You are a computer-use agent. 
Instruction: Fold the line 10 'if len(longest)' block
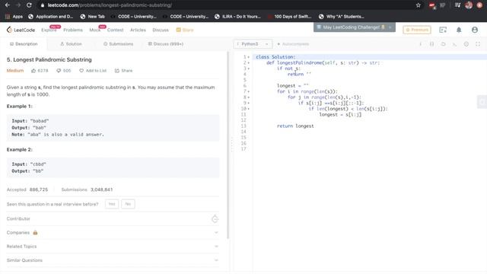click(x=249, y=109)
